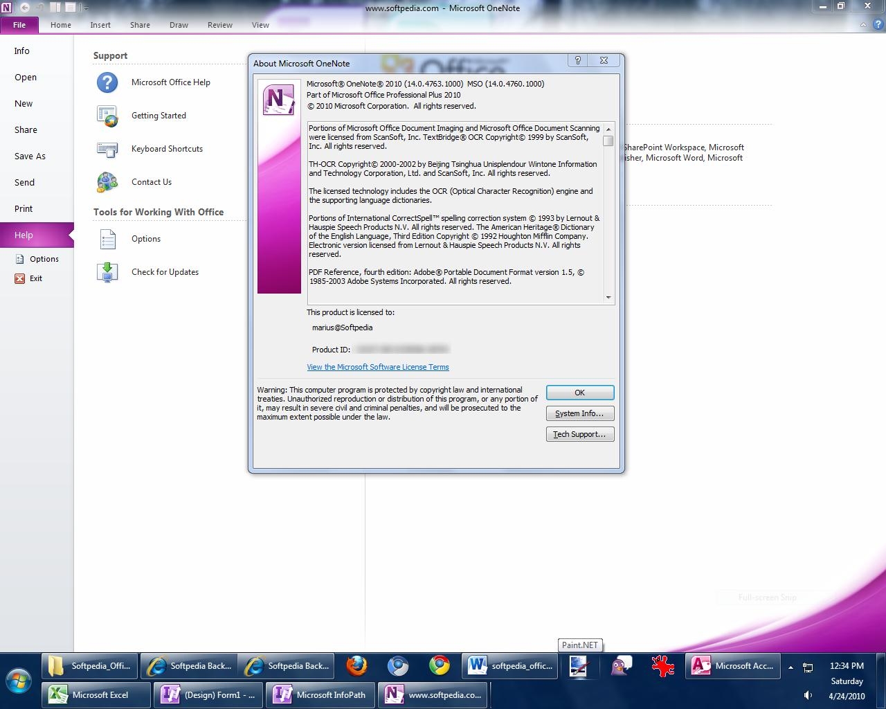
Task: Open Google Chrome from the taskbar
Action: [439, 666]
